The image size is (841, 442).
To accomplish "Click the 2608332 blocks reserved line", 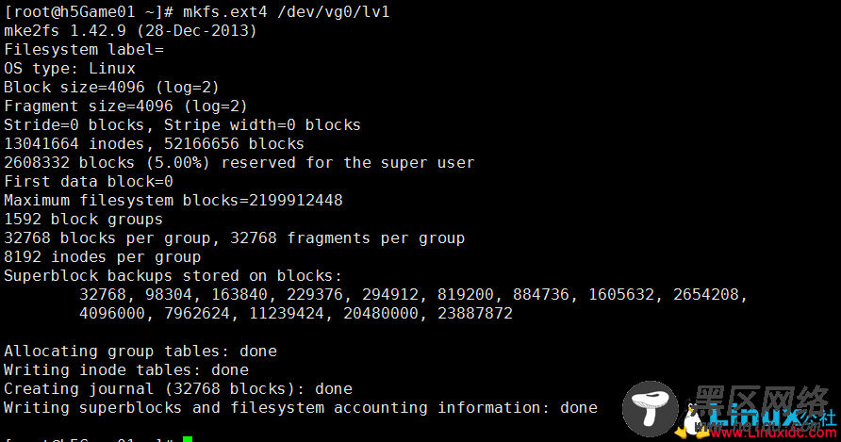I will click(239, 162).
